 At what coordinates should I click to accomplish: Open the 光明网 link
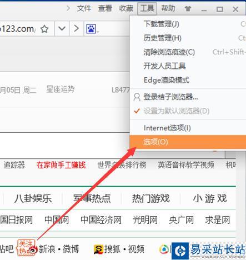pos(145,220)
